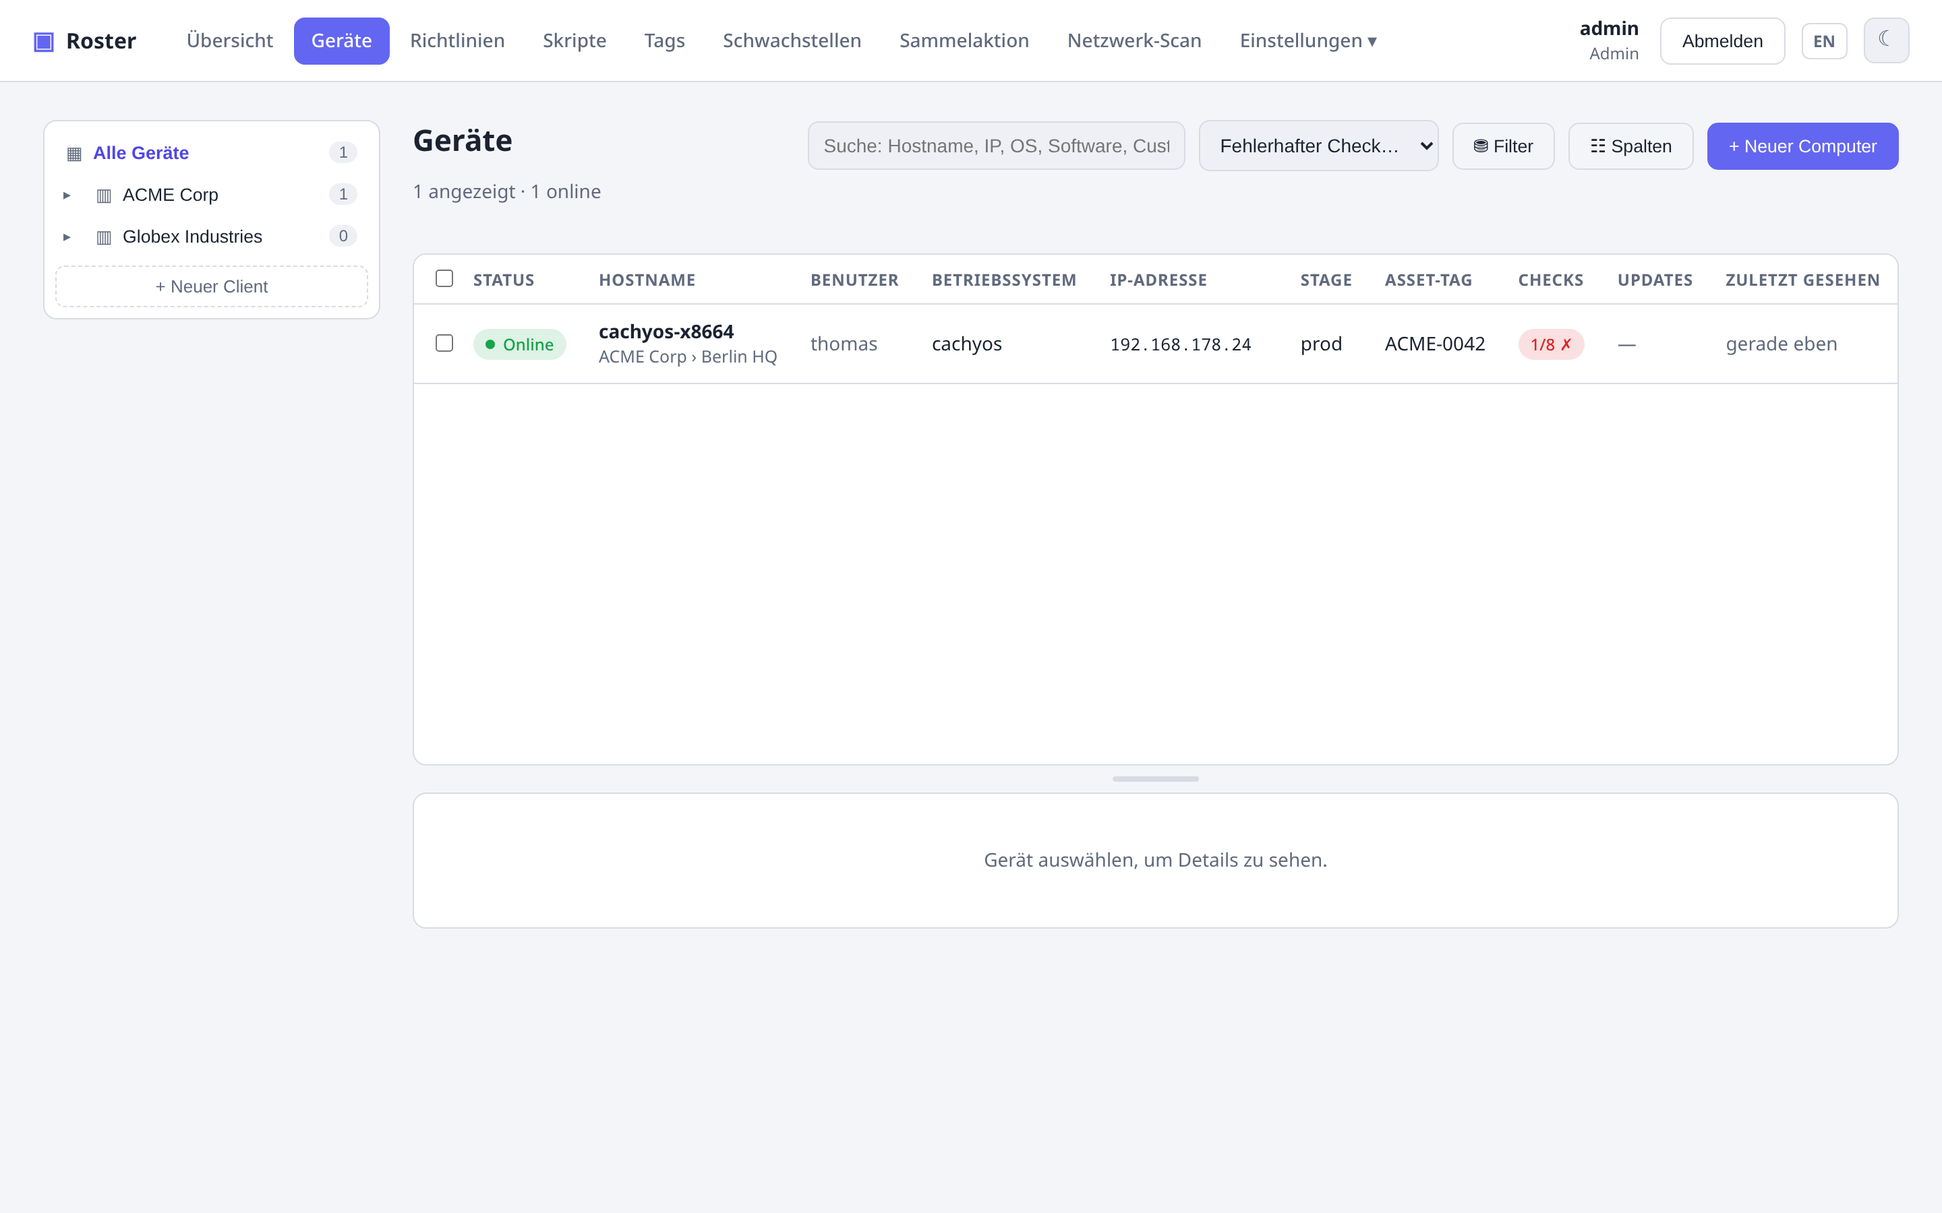Screen dimensions: 1942x1213
Task: Click the Roster logo icon
Action: (43, 41)
